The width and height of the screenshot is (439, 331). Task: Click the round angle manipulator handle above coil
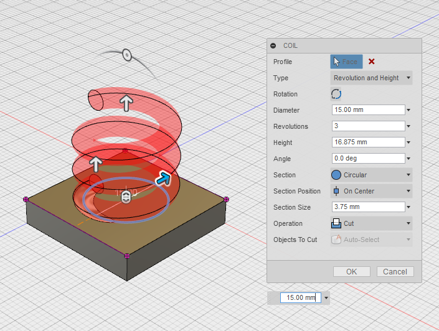click(127, 55)
